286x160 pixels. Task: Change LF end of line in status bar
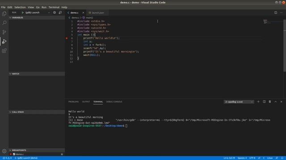pos(259,158)
